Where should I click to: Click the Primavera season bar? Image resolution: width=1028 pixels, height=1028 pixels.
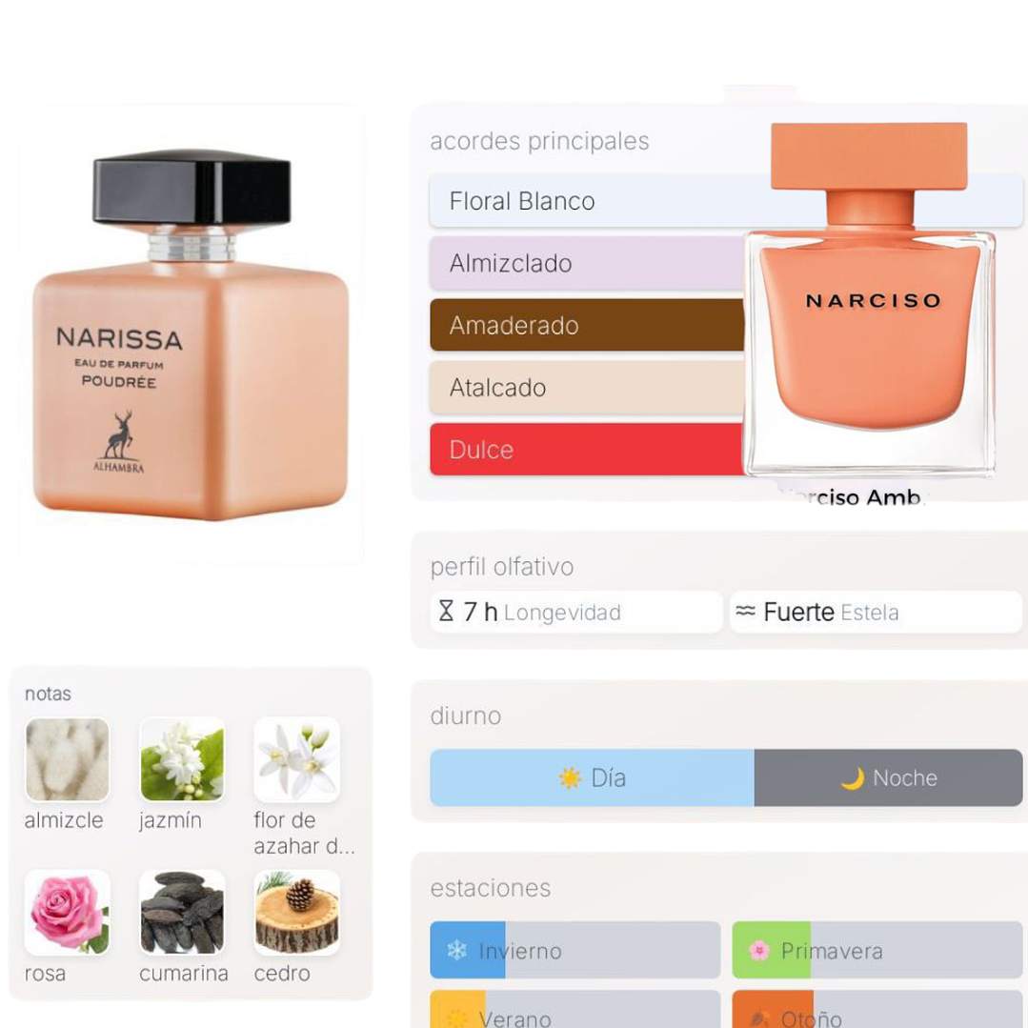[x=877, y=950]
